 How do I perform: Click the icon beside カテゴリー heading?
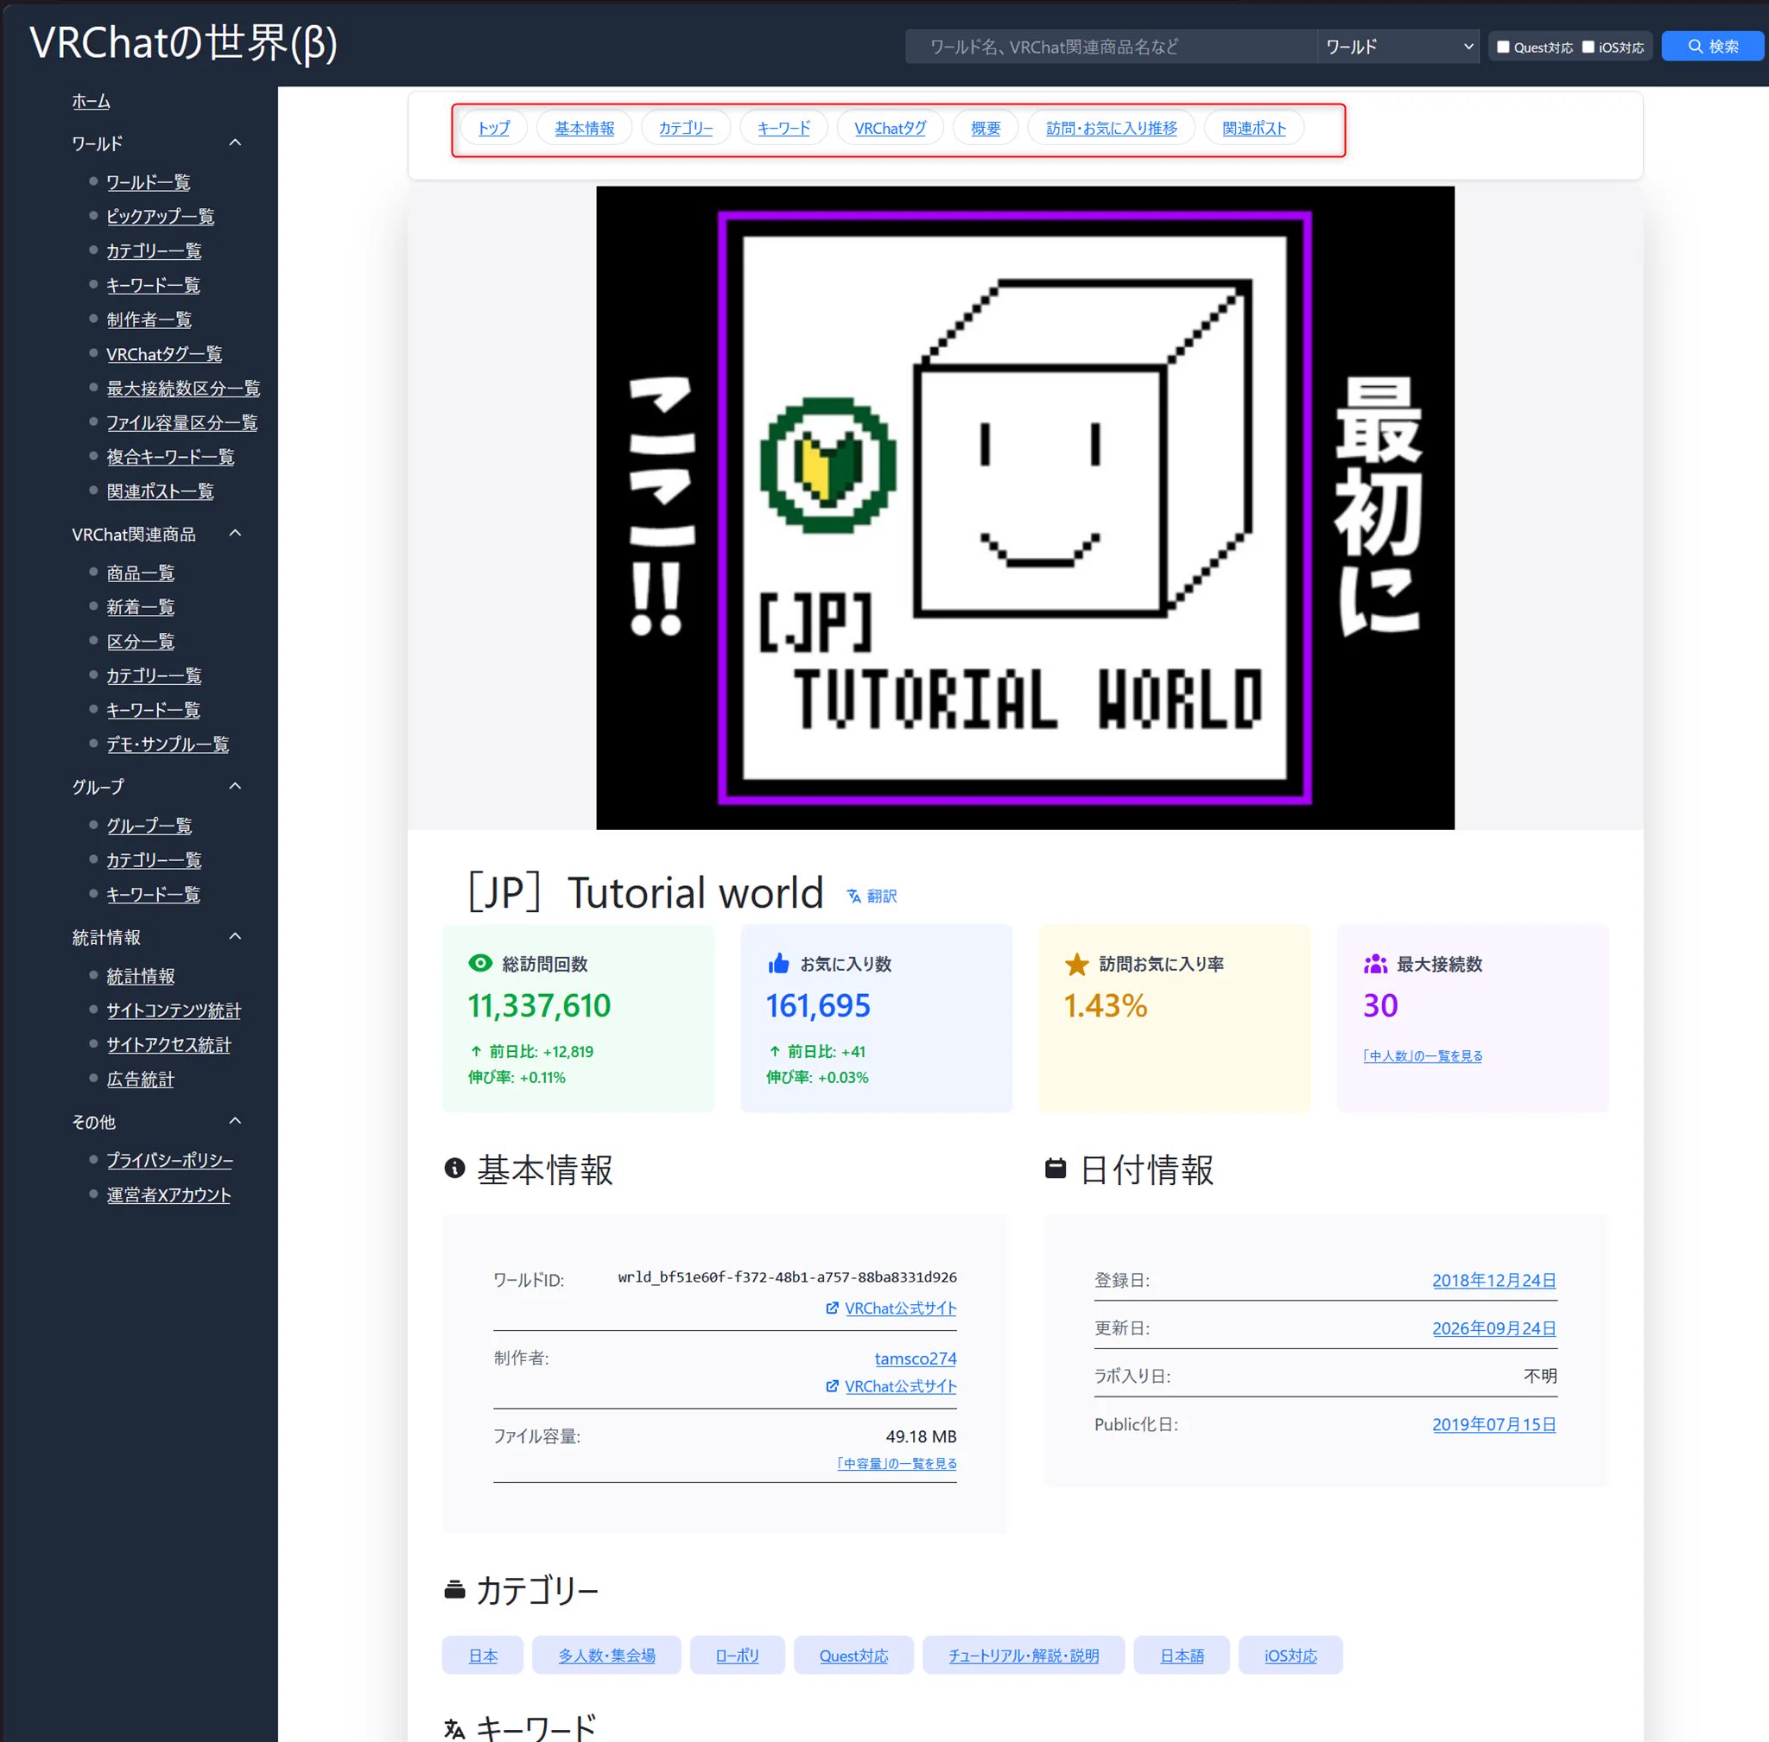click(455, 1590)
